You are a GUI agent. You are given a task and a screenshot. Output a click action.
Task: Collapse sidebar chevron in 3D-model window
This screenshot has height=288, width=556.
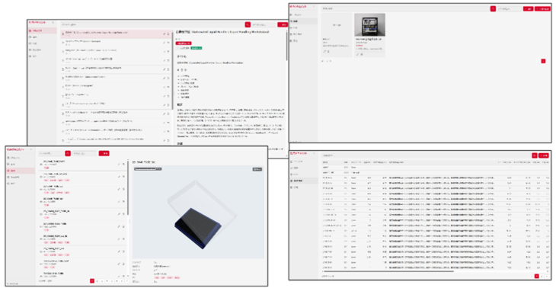[31, 149]
